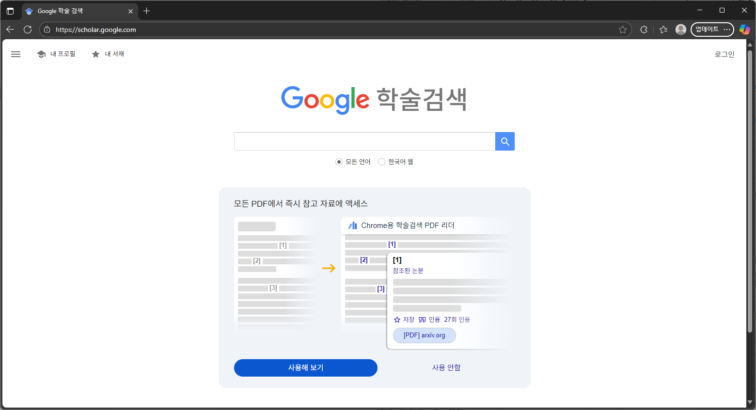The width and height of the screenshot is (756, 410).
Task: Click the [PDF] arxiv.org chip
Action: pyautogui.click(x=424, y=335)
